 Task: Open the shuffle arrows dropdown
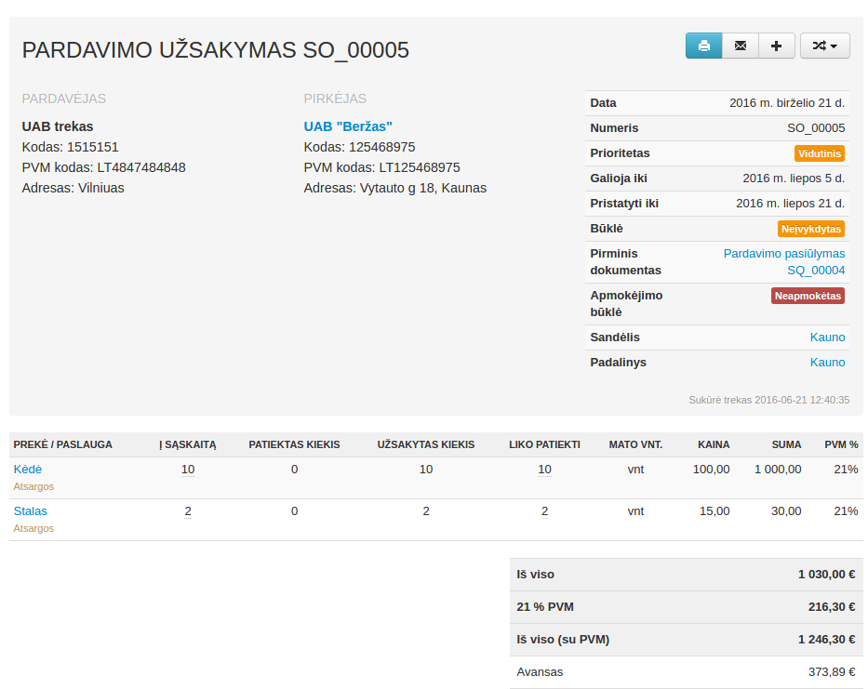coord(824,46)
